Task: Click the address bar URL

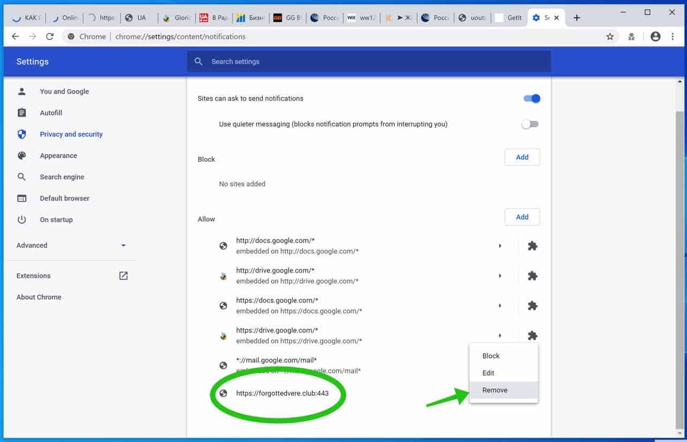Action: pos(180,37)
